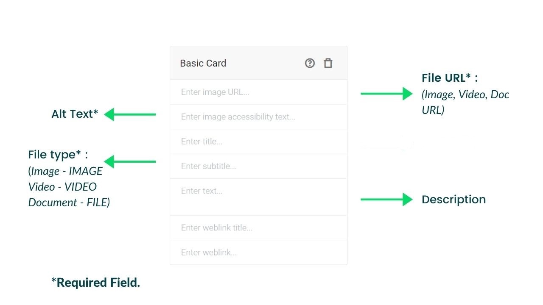Click the green arrow pointing to Description
Viewport: 543px width, 305px height.
click(386, 200)
